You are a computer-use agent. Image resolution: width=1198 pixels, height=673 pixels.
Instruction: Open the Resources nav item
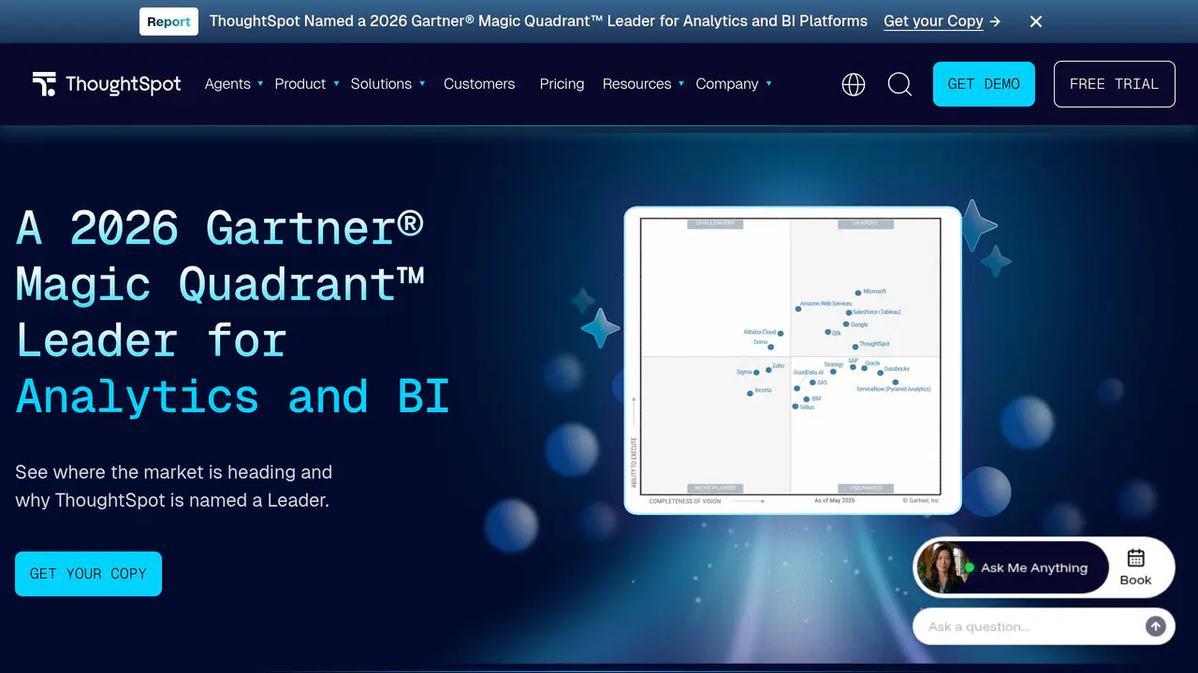(636, 84)
